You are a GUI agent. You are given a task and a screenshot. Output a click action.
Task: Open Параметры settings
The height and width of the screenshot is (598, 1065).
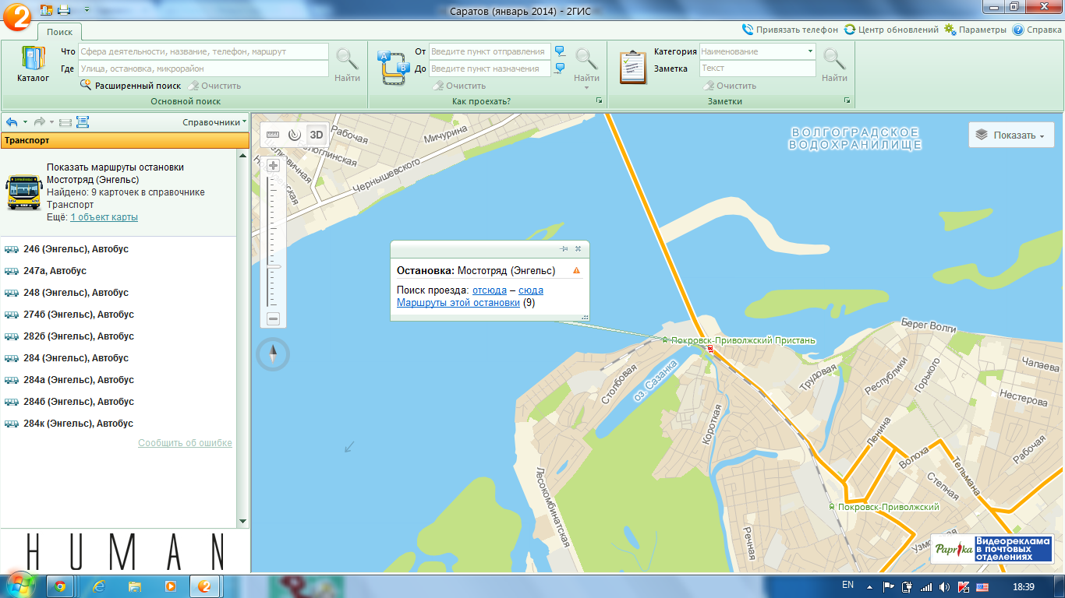[975, 30]
